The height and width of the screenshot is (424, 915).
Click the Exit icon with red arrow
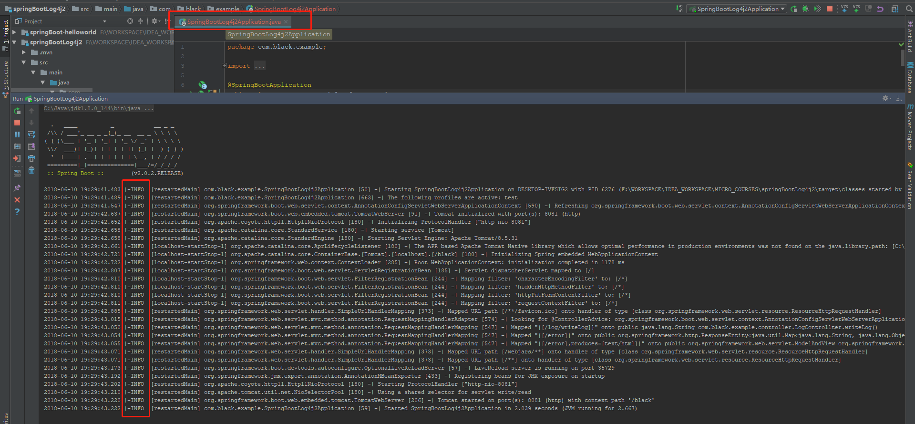[x=17, y=158]
